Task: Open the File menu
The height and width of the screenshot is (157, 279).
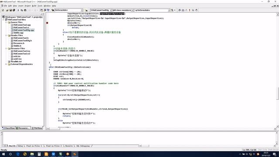Action: (6, 6)
